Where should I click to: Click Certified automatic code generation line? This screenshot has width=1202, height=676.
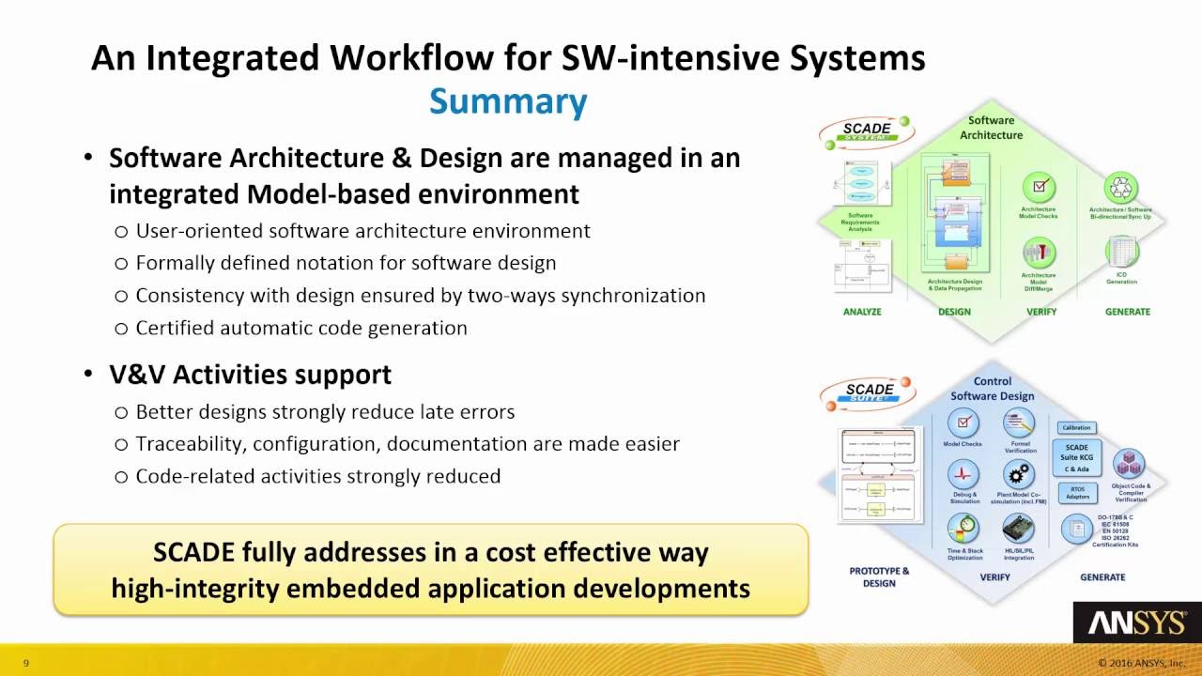(301, 328)
